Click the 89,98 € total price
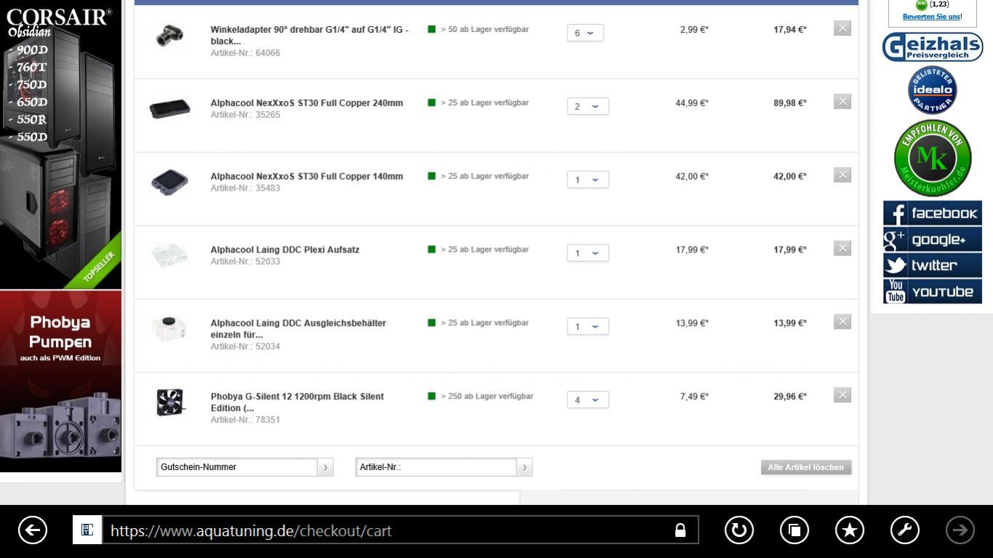This screenshot has width=993, height=558. 790,103
